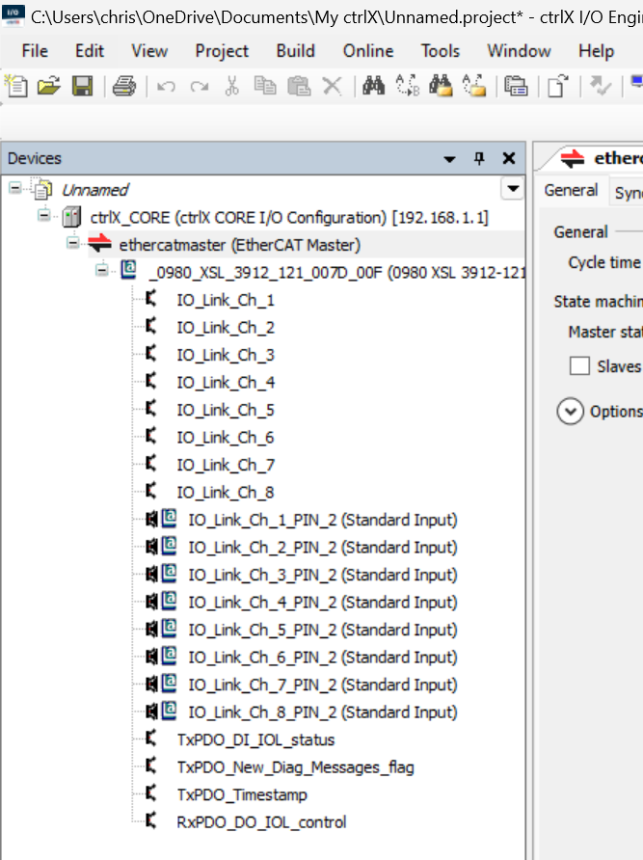The image size is (643, 860).
Task: Click the Undo arrow icon
Action: (166, 87)
